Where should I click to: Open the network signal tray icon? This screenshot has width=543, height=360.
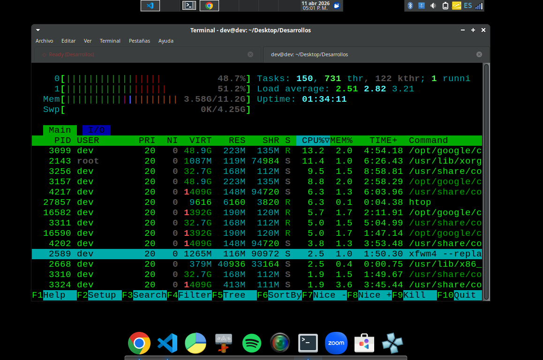tap(479, 6)
